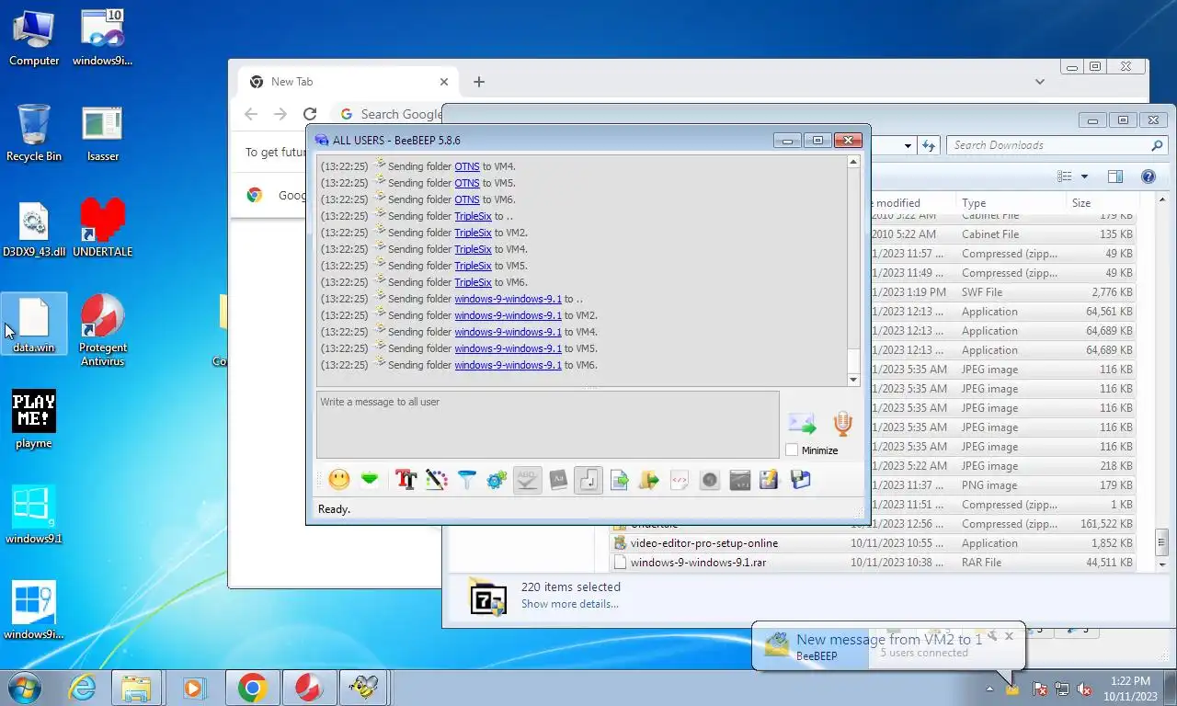Open the windows-9-windows-9.1 link sent to VM6

point(508,365)
